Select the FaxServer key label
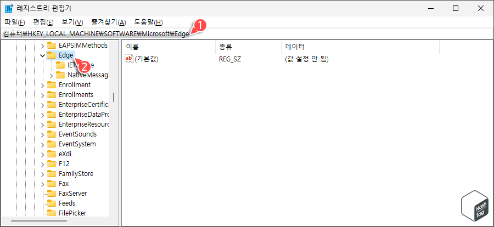This screenshot has height=227, width=494. click(73, 194)
